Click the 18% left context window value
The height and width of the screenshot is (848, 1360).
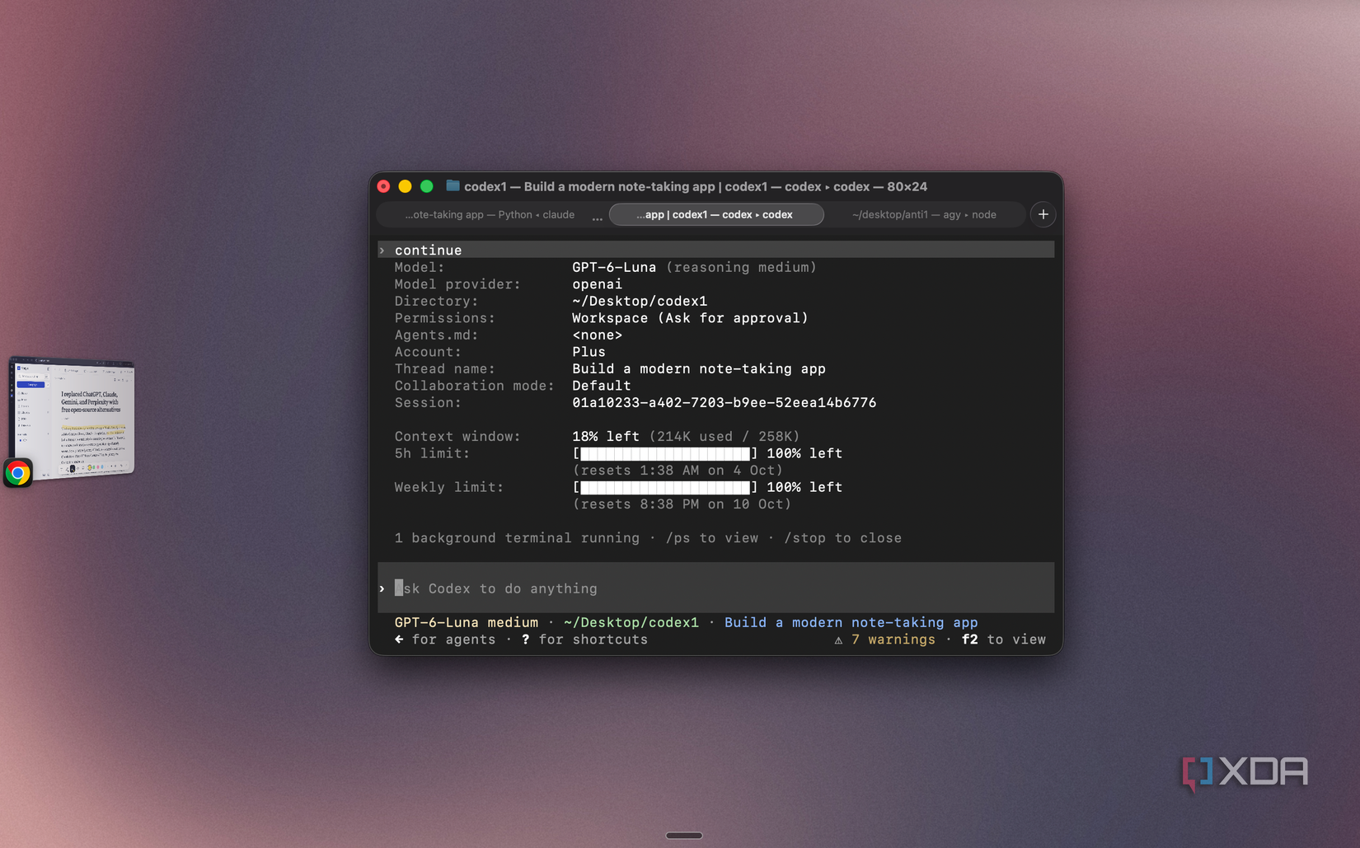click(606, 437)
